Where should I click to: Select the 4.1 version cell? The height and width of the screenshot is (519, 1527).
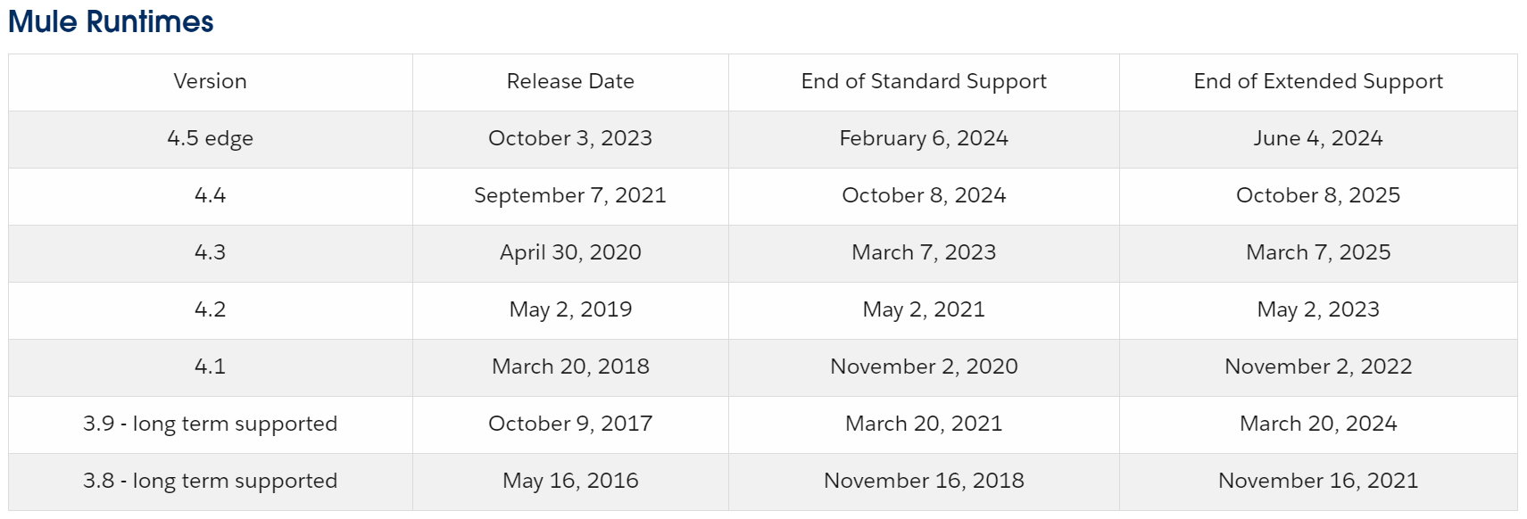(211, 367)
